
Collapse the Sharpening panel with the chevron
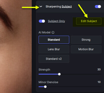pos(41,7)
